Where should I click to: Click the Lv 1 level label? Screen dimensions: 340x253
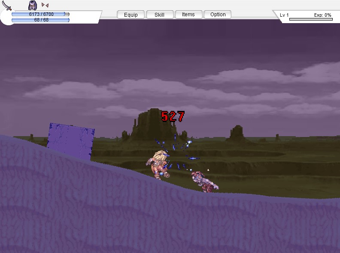pyautogui.click(x=284, y=15)
